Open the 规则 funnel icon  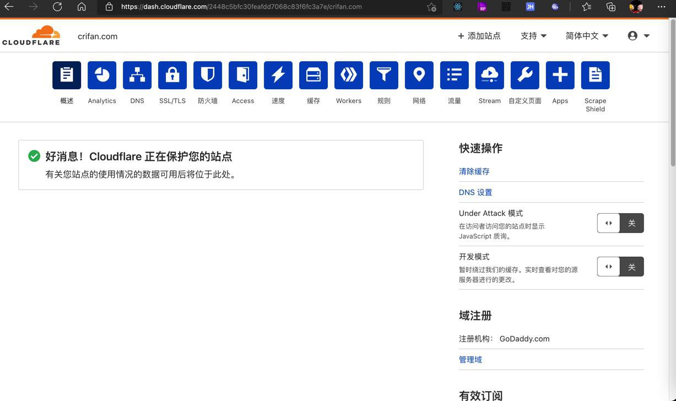(x=384, y=75)
